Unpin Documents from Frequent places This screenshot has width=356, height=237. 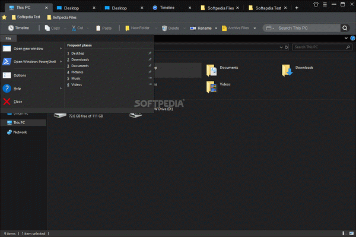pos(150,66)
